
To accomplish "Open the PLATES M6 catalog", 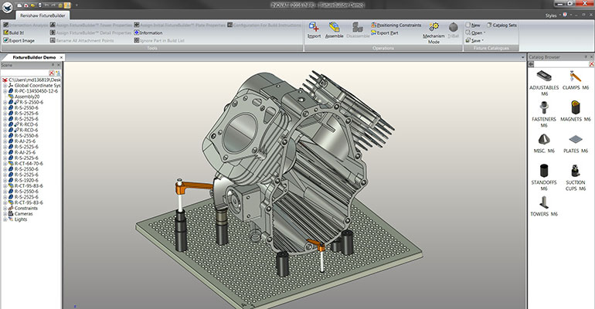I will tap(576, 144).
